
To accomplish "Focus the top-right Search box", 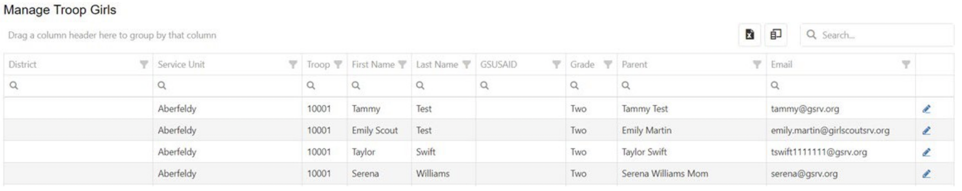I will (x=877, y=35).
